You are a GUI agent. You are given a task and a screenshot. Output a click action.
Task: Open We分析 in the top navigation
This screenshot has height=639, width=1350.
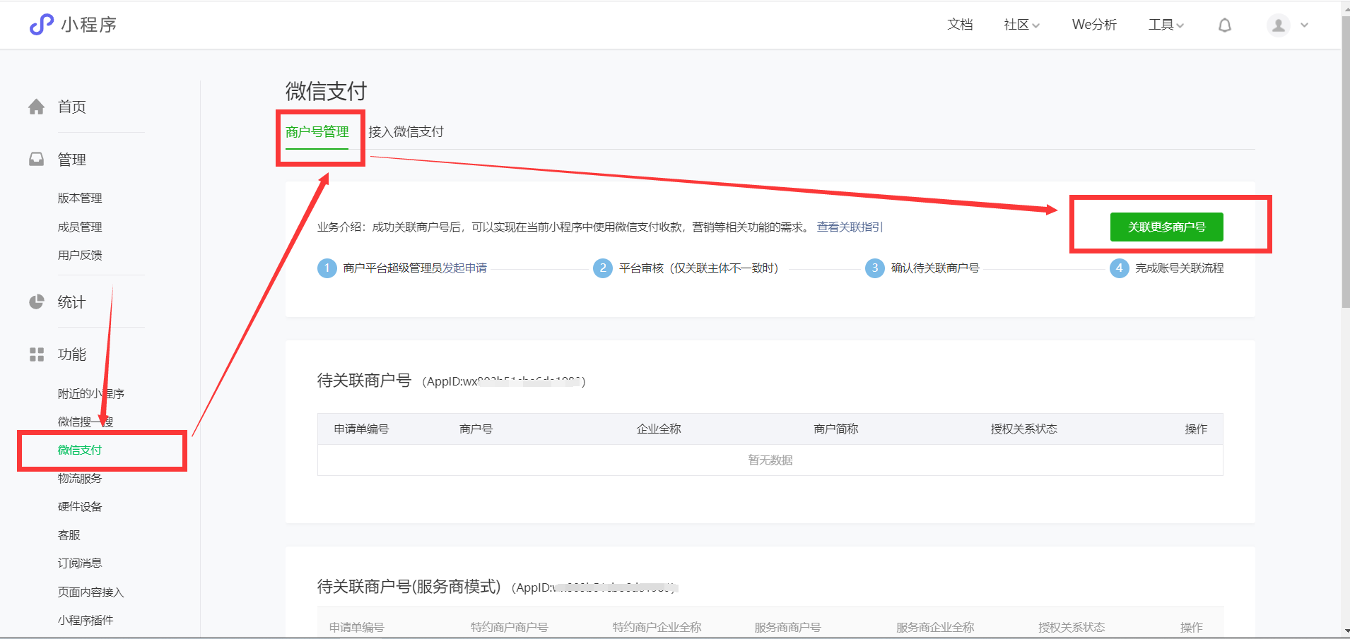pyautogui.click(x=1094, y=25)
